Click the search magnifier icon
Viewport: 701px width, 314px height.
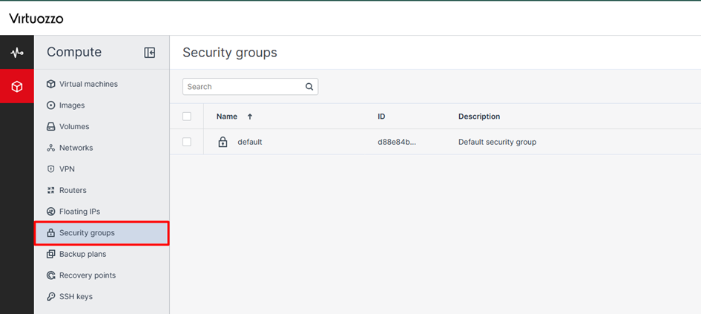pos(309,87)
